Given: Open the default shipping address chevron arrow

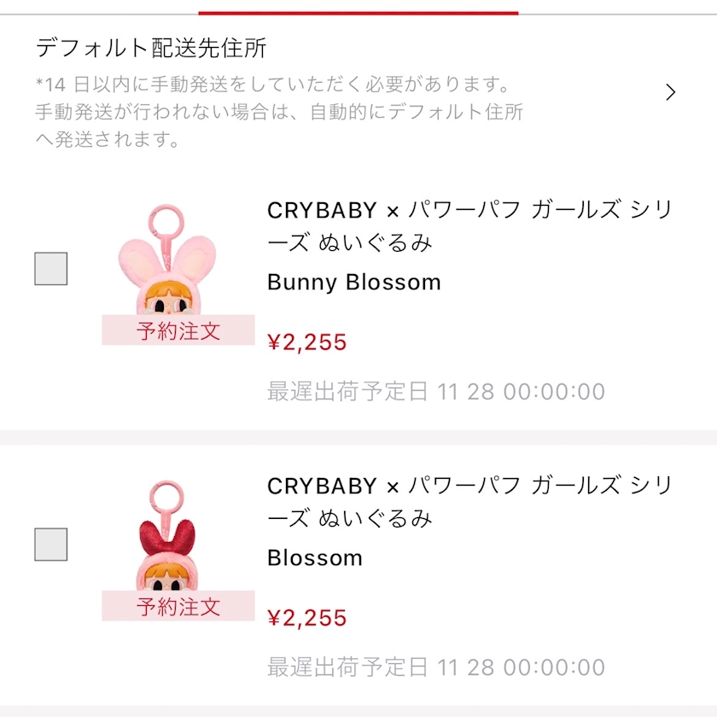Looking at the screenshot, I should [670, 92].
